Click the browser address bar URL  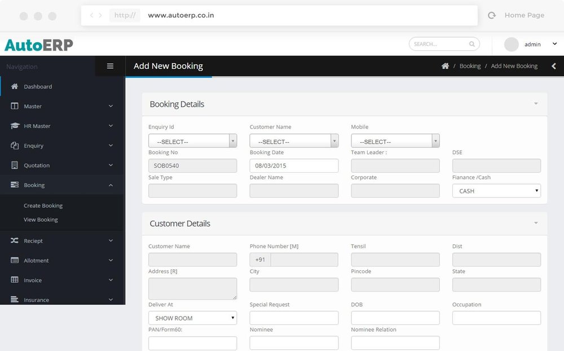pos(181,15)
